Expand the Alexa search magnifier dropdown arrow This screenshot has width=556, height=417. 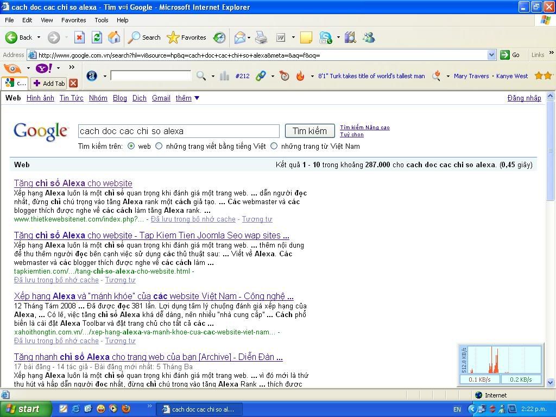click(x=213, y=76)
